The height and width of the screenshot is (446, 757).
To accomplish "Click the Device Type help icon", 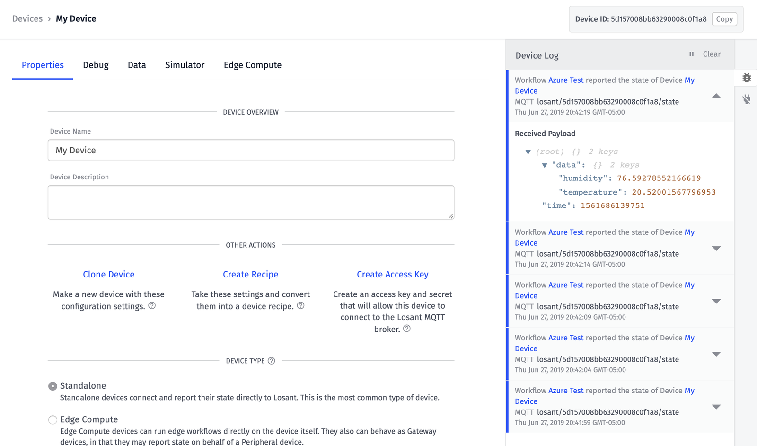I will tap(272, 361).
